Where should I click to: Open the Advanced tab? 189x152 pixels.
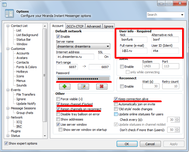(94, 26)
